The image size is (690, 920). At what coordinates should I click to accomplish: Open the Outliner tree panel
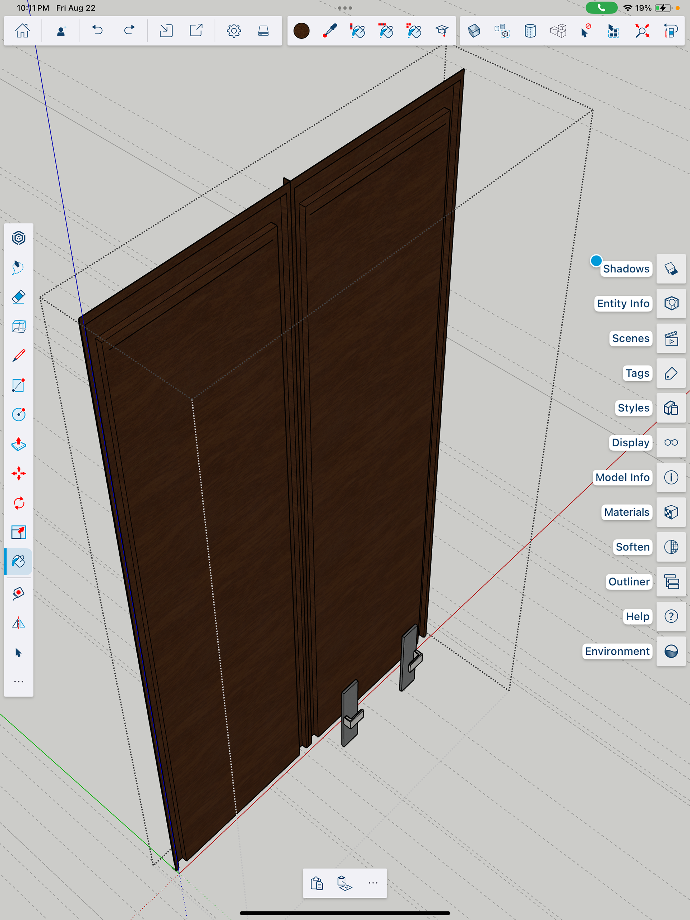(671, 581)
